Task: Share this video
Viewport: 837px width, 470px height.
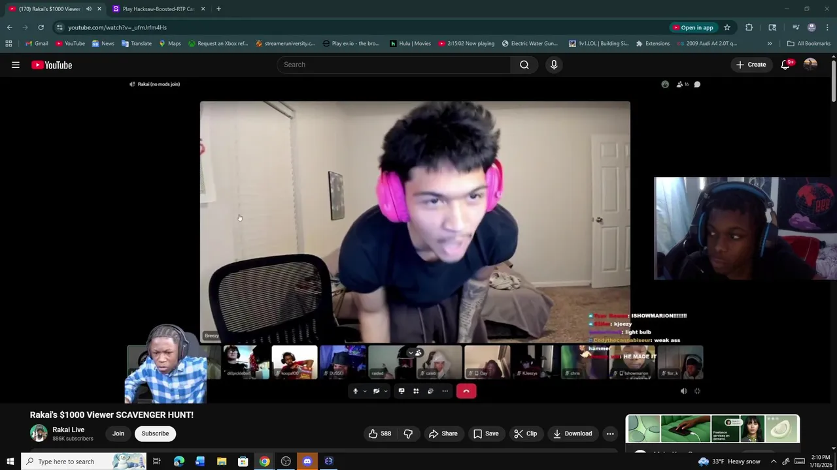Action: point(443,433)
